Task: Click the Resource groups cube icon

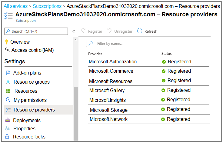Action: 8,82
